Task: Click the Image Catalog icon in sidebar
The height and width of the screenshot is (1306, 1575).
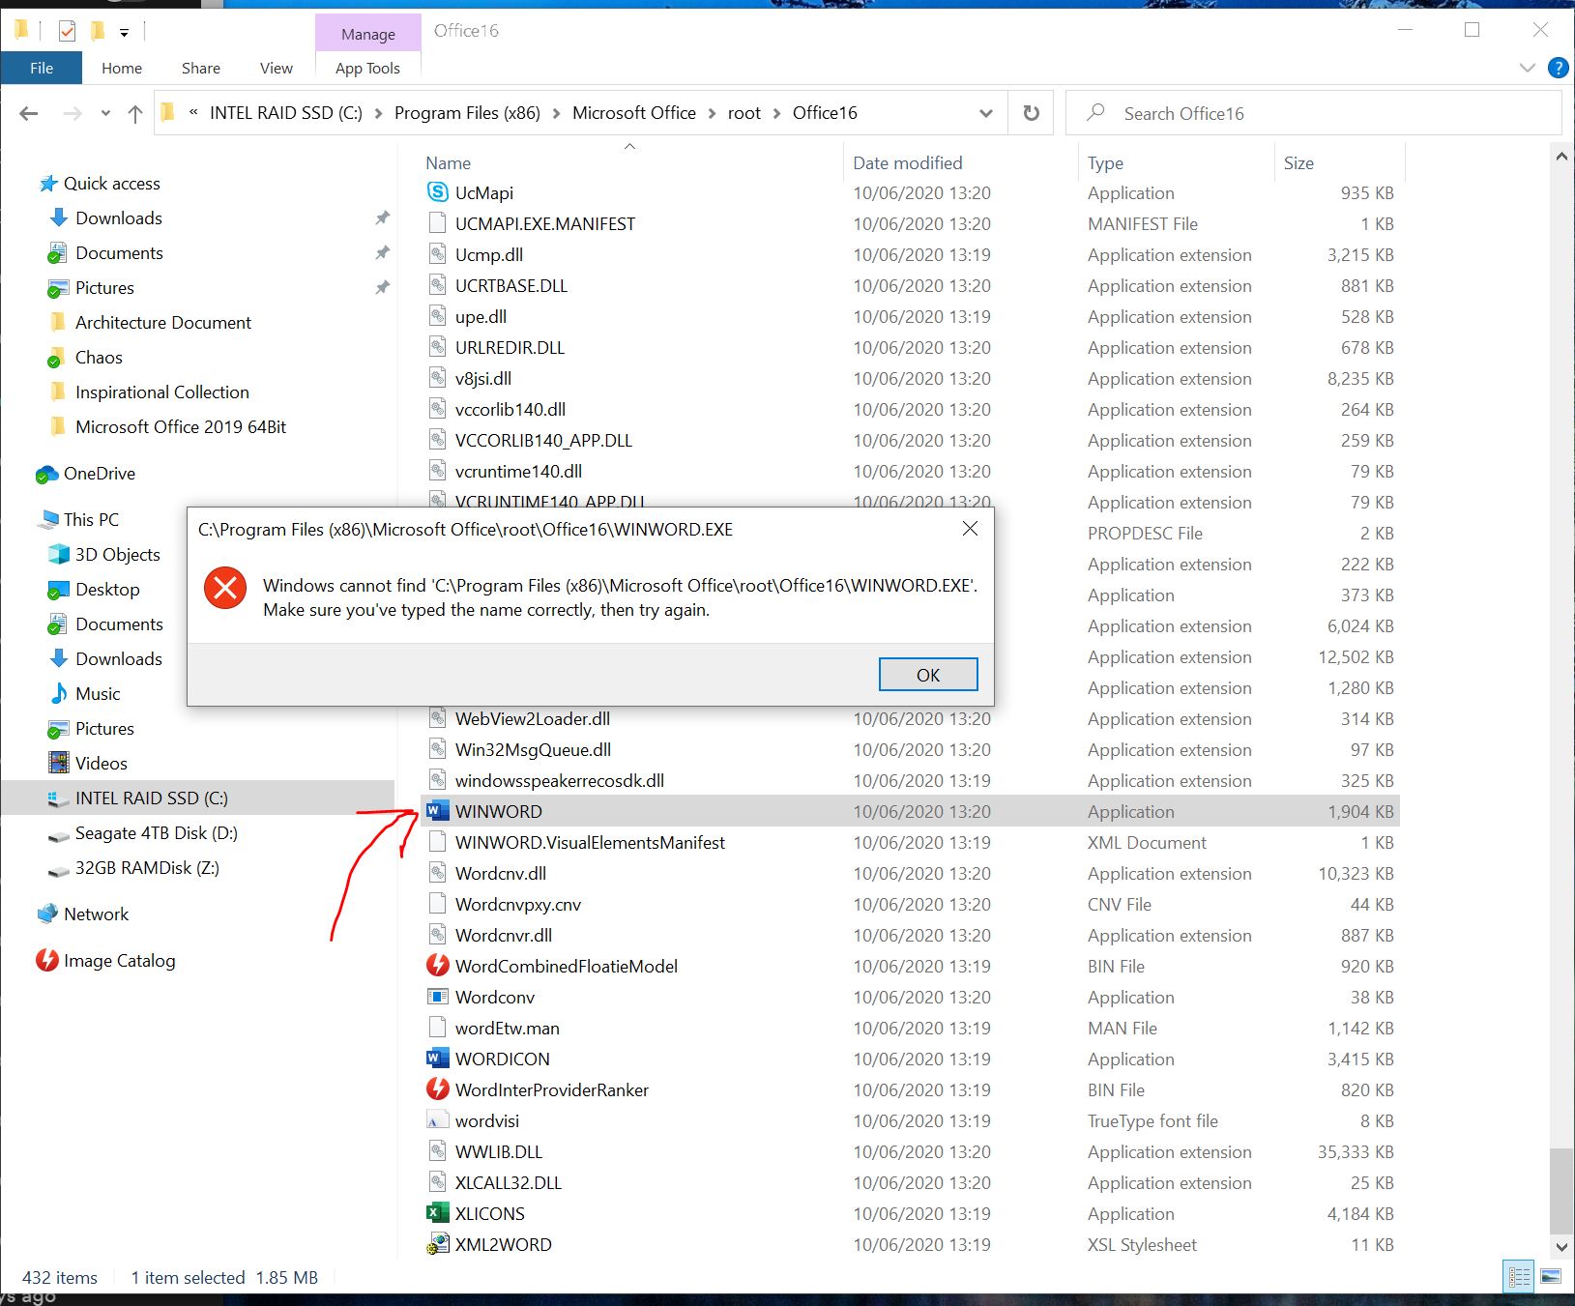Action: tap(46, 960)
